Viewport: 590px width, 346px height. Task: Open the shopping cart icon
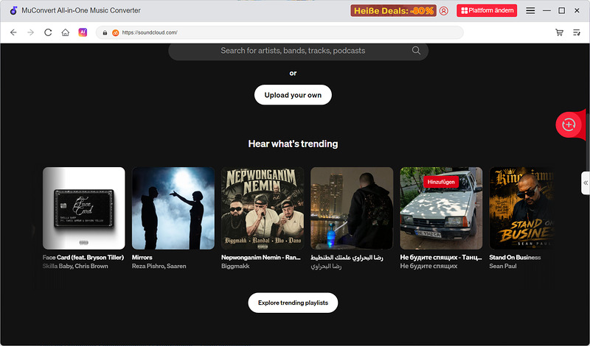coord(559,32)
